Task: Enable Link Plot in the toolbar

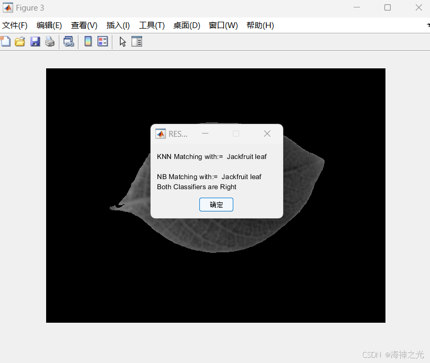Action: (x=69, y=41)
